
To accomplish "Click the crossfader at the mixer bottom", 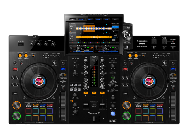I will pyautogui.click(x=94, y=118).
